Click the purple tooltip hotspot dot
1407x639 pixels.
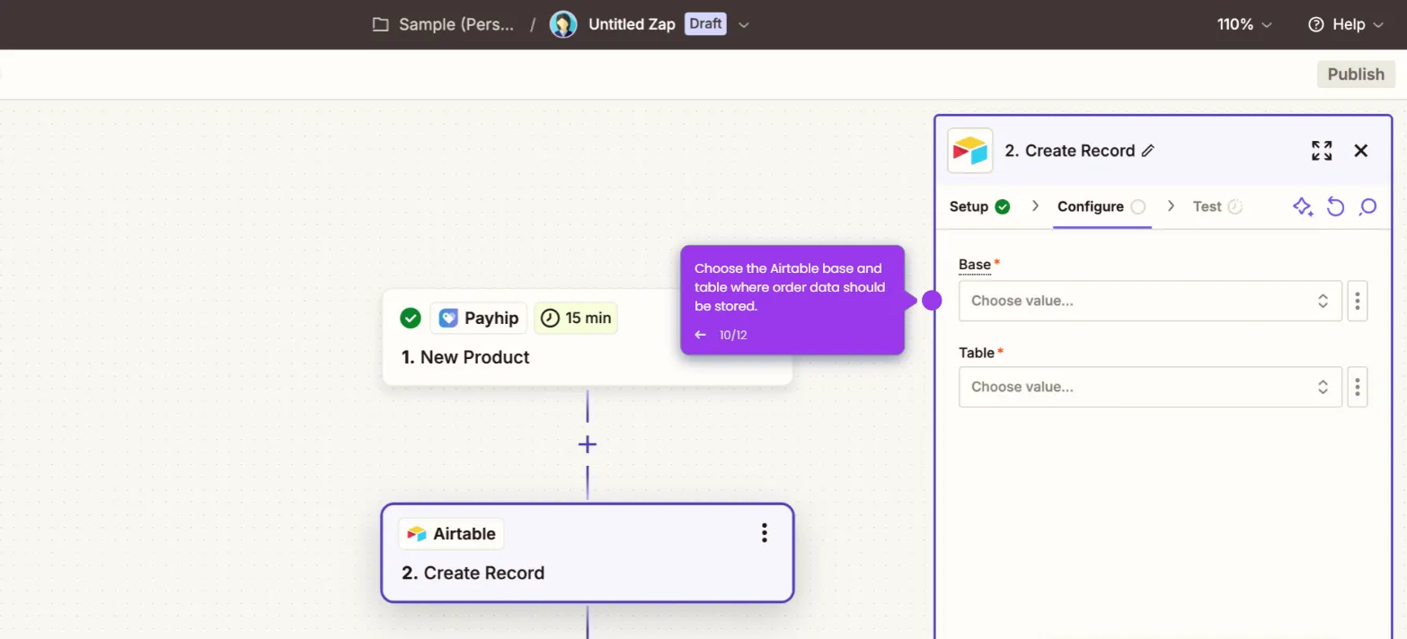(x=932, y=301)
